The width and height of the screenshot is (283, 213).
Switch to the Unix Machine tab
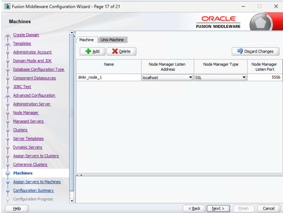coord(112,40)
